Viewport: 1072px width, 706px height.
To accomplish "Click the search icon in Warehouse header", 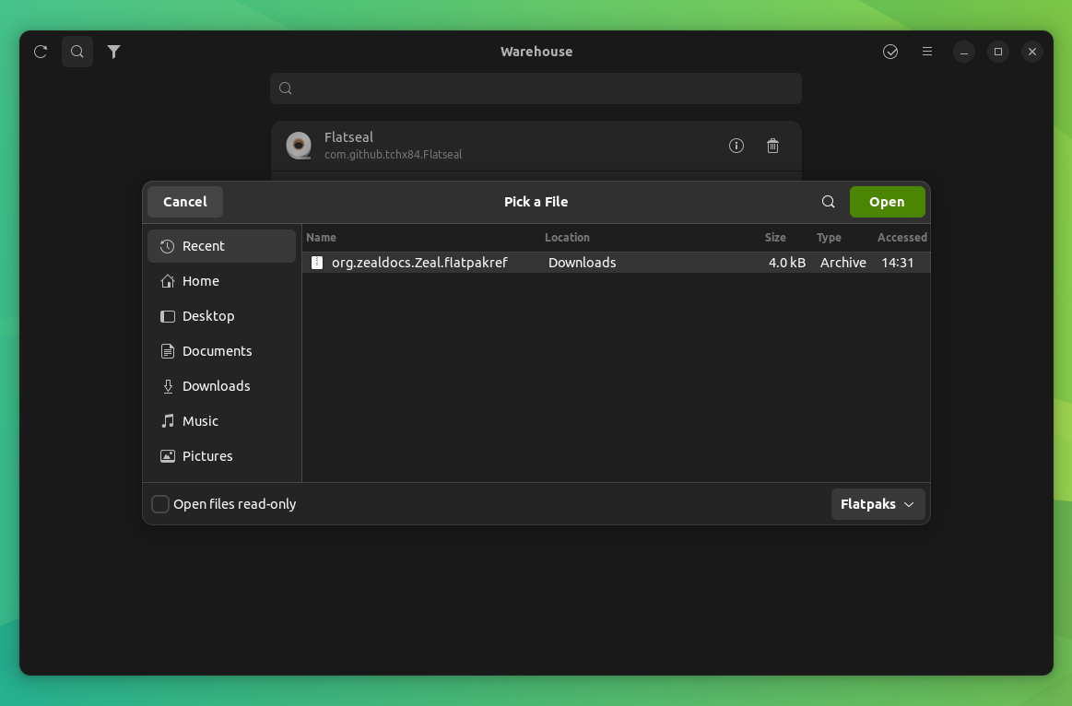I will coord(77,52).
